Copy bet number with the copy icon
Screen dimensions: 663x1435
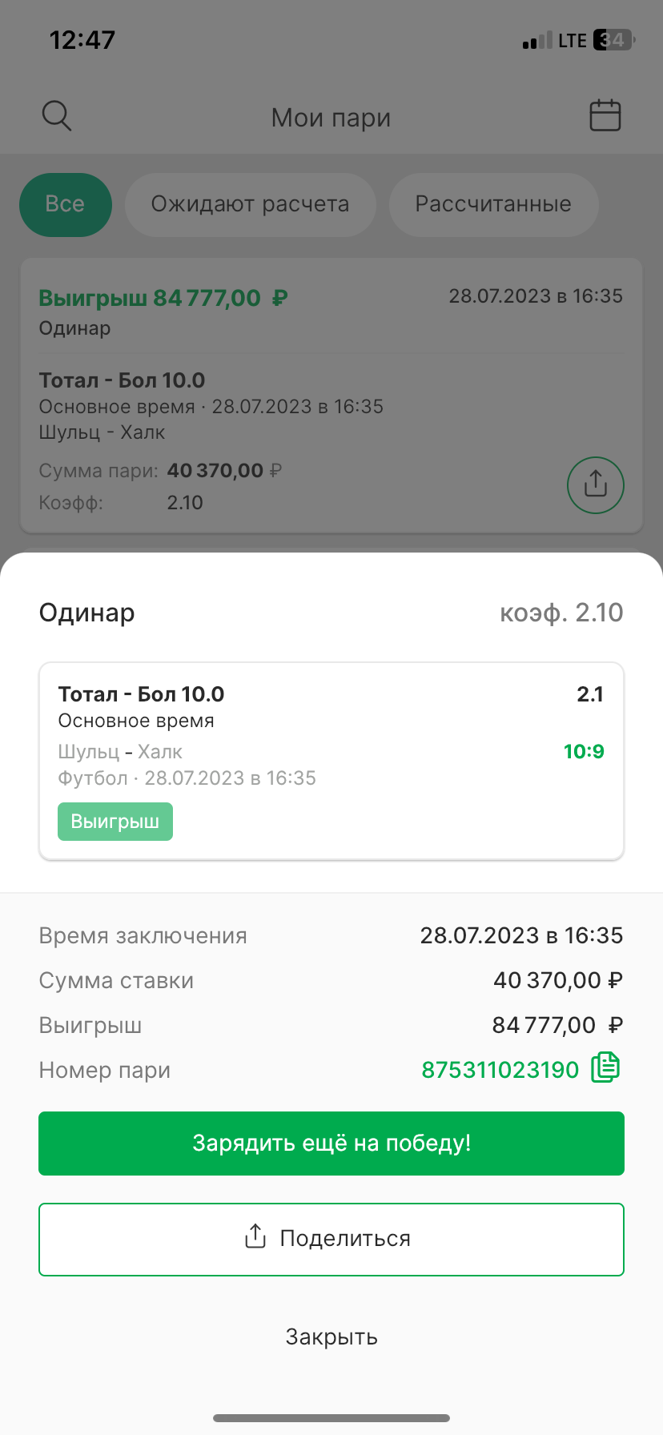click(x=605, y=1067)
